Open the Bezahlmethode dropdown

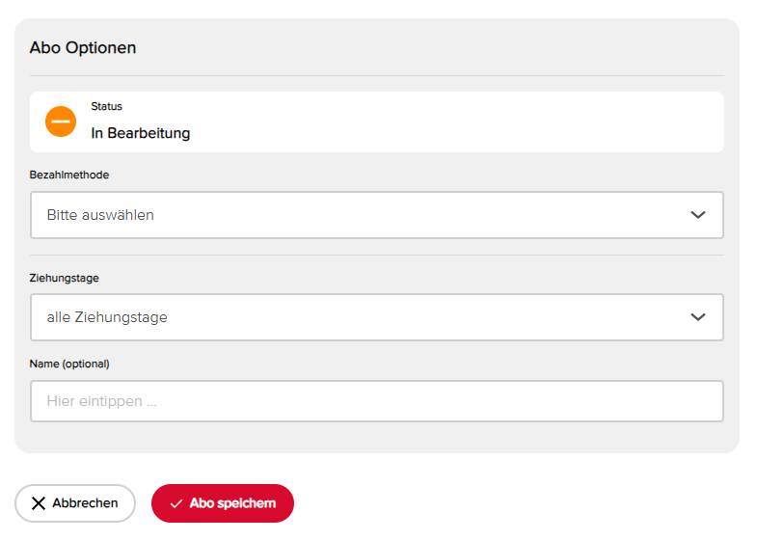click(376, 215)
